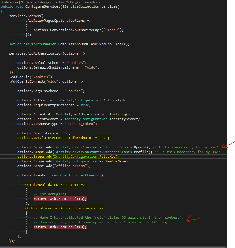Click the AuthorityUrl member
Image resolution: width=235 pixels, height=248 pixels.
coord(115,100)
